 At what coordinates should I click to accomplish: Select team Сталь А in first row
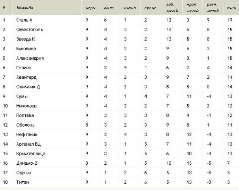24,20
